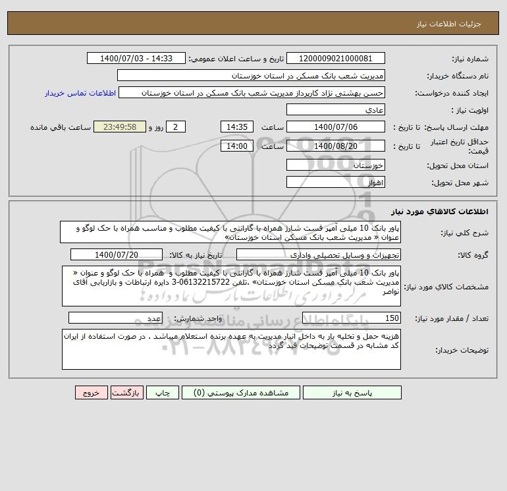Click the شرح کلی نیاز label
The image size is (507, 491).
[465, 233]
